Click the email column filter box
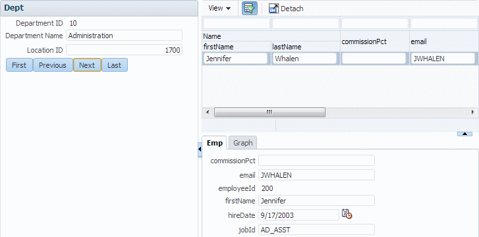479x237 pixels. 444,24
